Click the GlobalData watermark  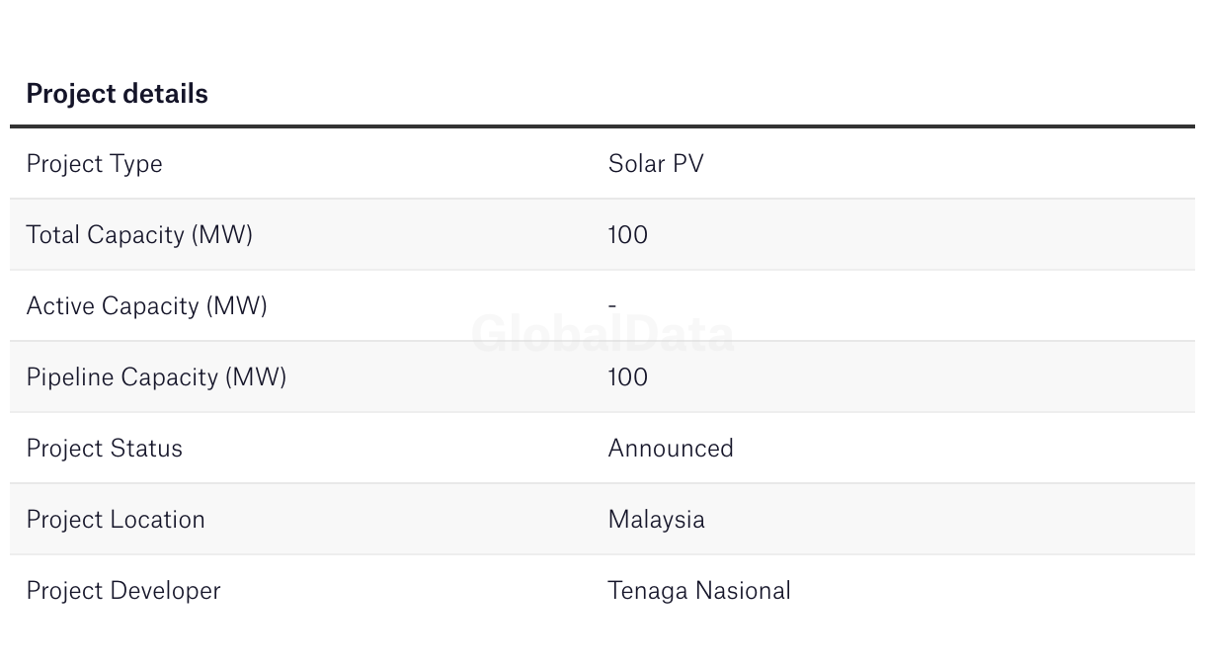point(602,334)
